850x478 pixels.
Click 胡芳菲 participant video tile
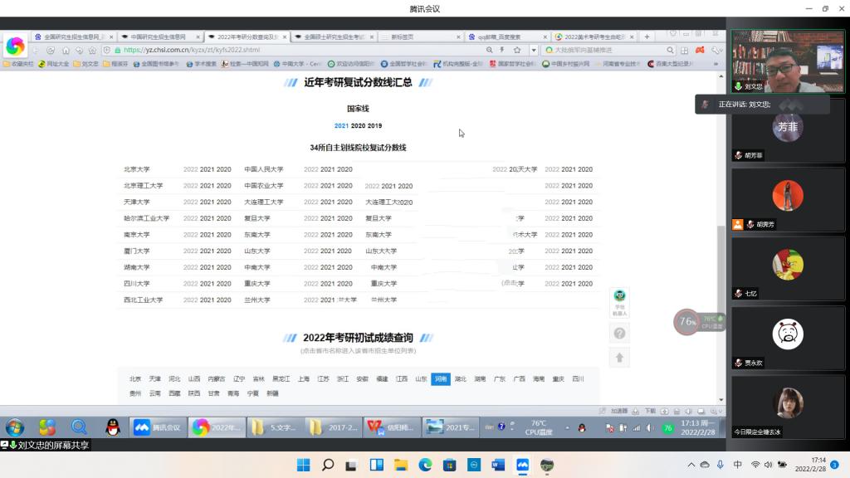click(787, 131)
